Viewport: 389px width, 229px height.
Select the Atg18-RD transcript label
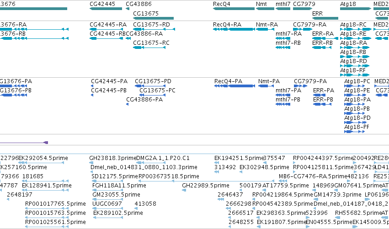click(353, 61)
